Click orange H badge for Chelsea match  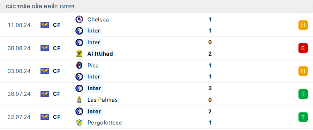[x=303, y=25]
